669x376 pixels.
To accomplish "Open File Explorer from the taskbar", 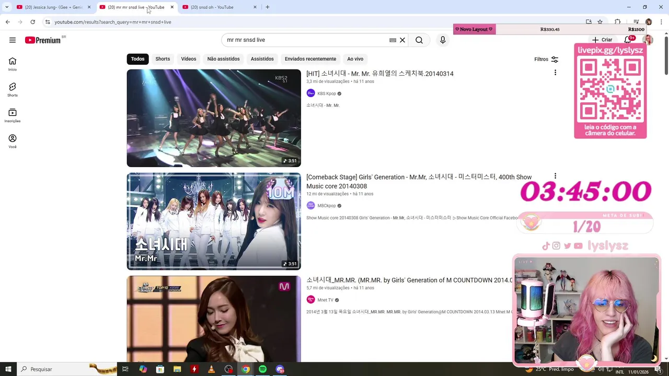I will pos(177,369).
